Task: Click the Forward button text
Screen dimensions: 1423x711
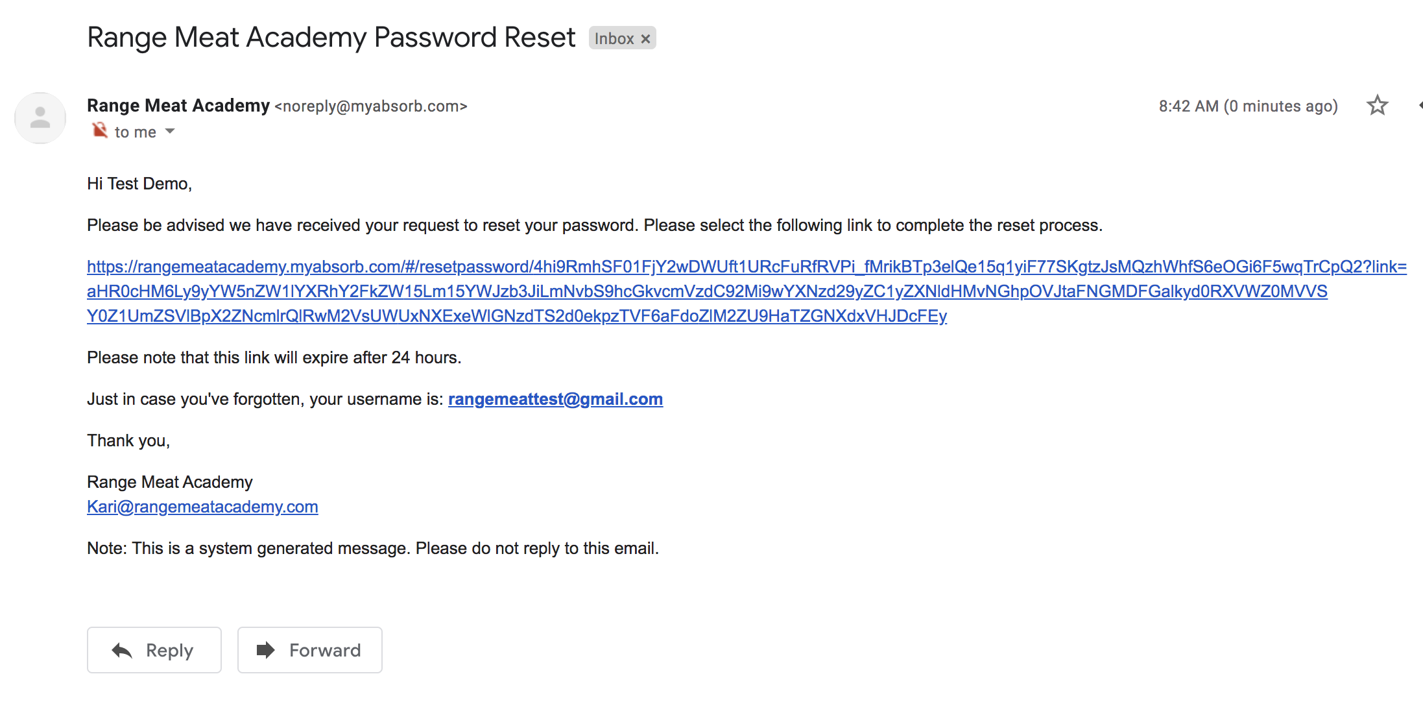Action: 325,650
